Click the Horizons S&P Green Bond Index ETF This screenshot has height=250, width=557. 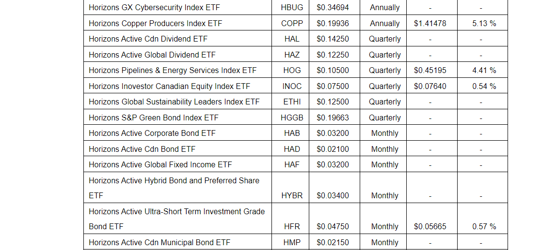[153, 118]
